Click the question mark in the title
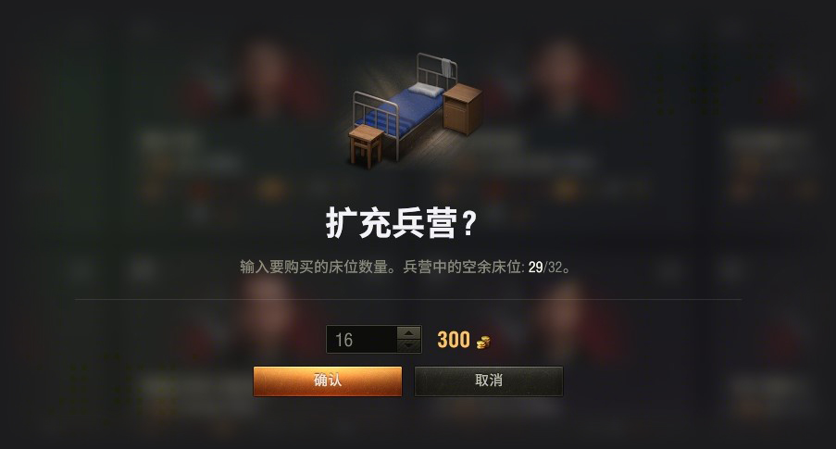This screenshot has height=449, width=836. [468, 223]
